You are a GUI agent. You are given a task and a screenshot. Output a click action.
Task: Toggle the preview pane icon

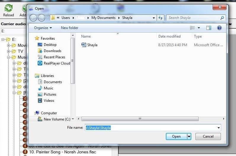click(x=209, y=28)
